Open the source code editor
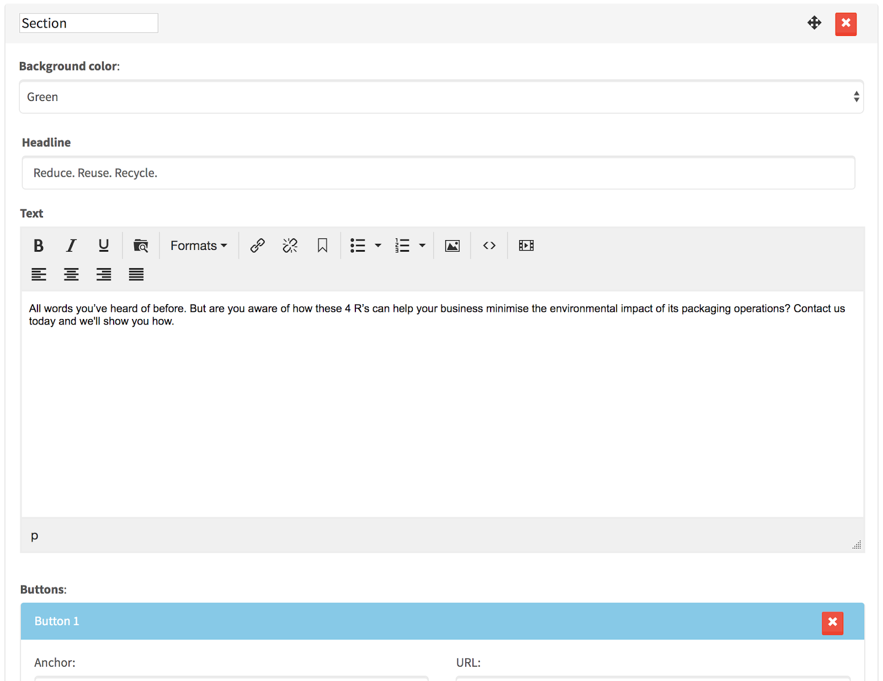This screenshot has height=681, width=883. (x=488, y=245)
